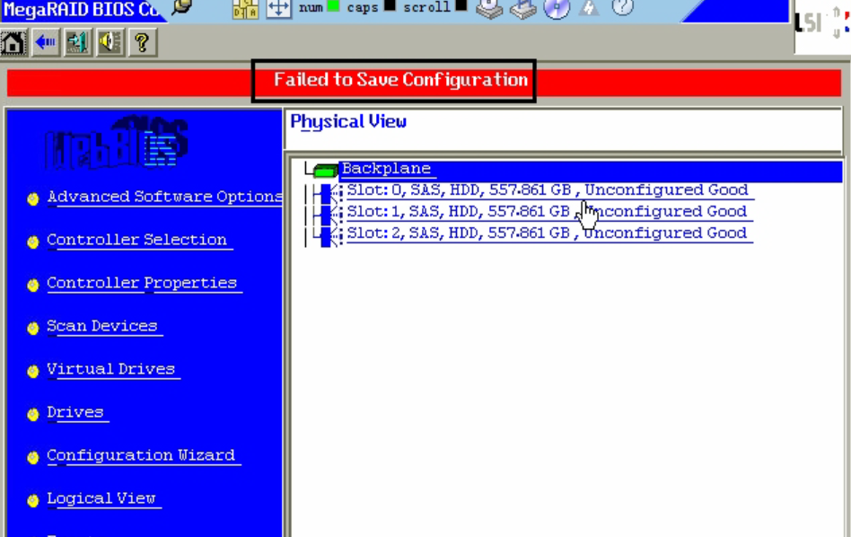Select the Backplane tree node
This screenshot has width=851, height=537.
tap(386, 169)
